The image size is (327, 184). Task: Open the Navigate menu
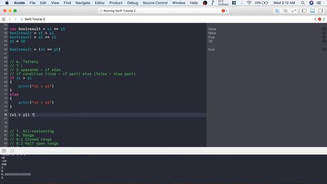tap(83, 3)
